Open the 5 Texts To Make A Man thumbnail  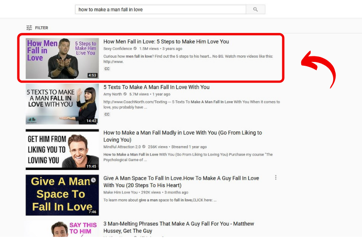(62, 104)
